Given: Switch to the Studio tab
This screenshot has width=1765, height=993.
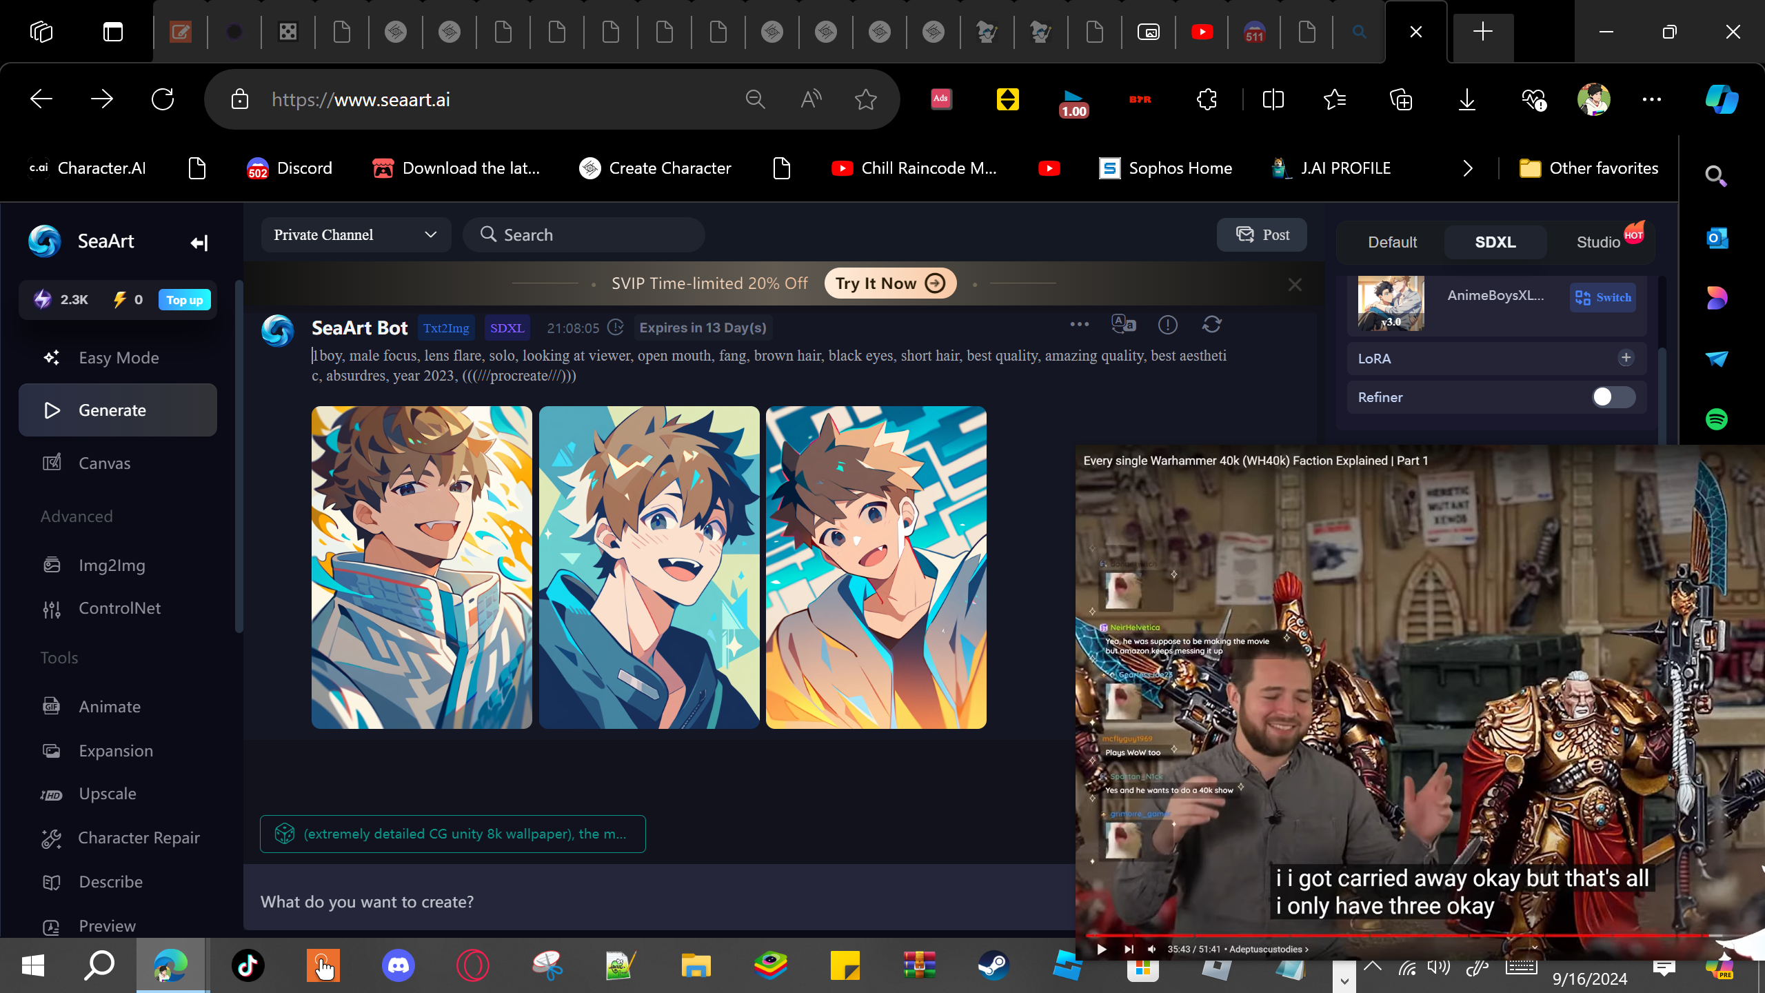Looking at the screenshot, I should (1599, 242).
